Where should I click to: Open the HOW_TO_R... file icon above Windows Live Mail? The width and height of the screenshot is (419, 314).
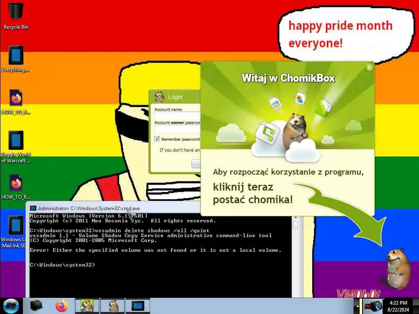point(16,187)
